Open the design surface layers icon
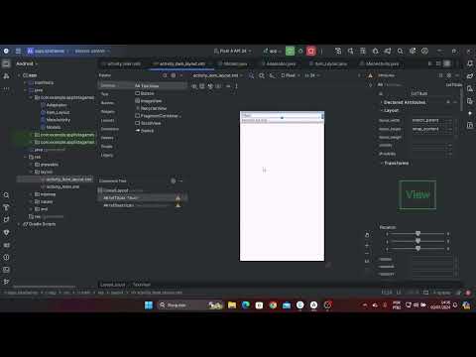Screen dimensions: 476x357 [x=251, y=75]
